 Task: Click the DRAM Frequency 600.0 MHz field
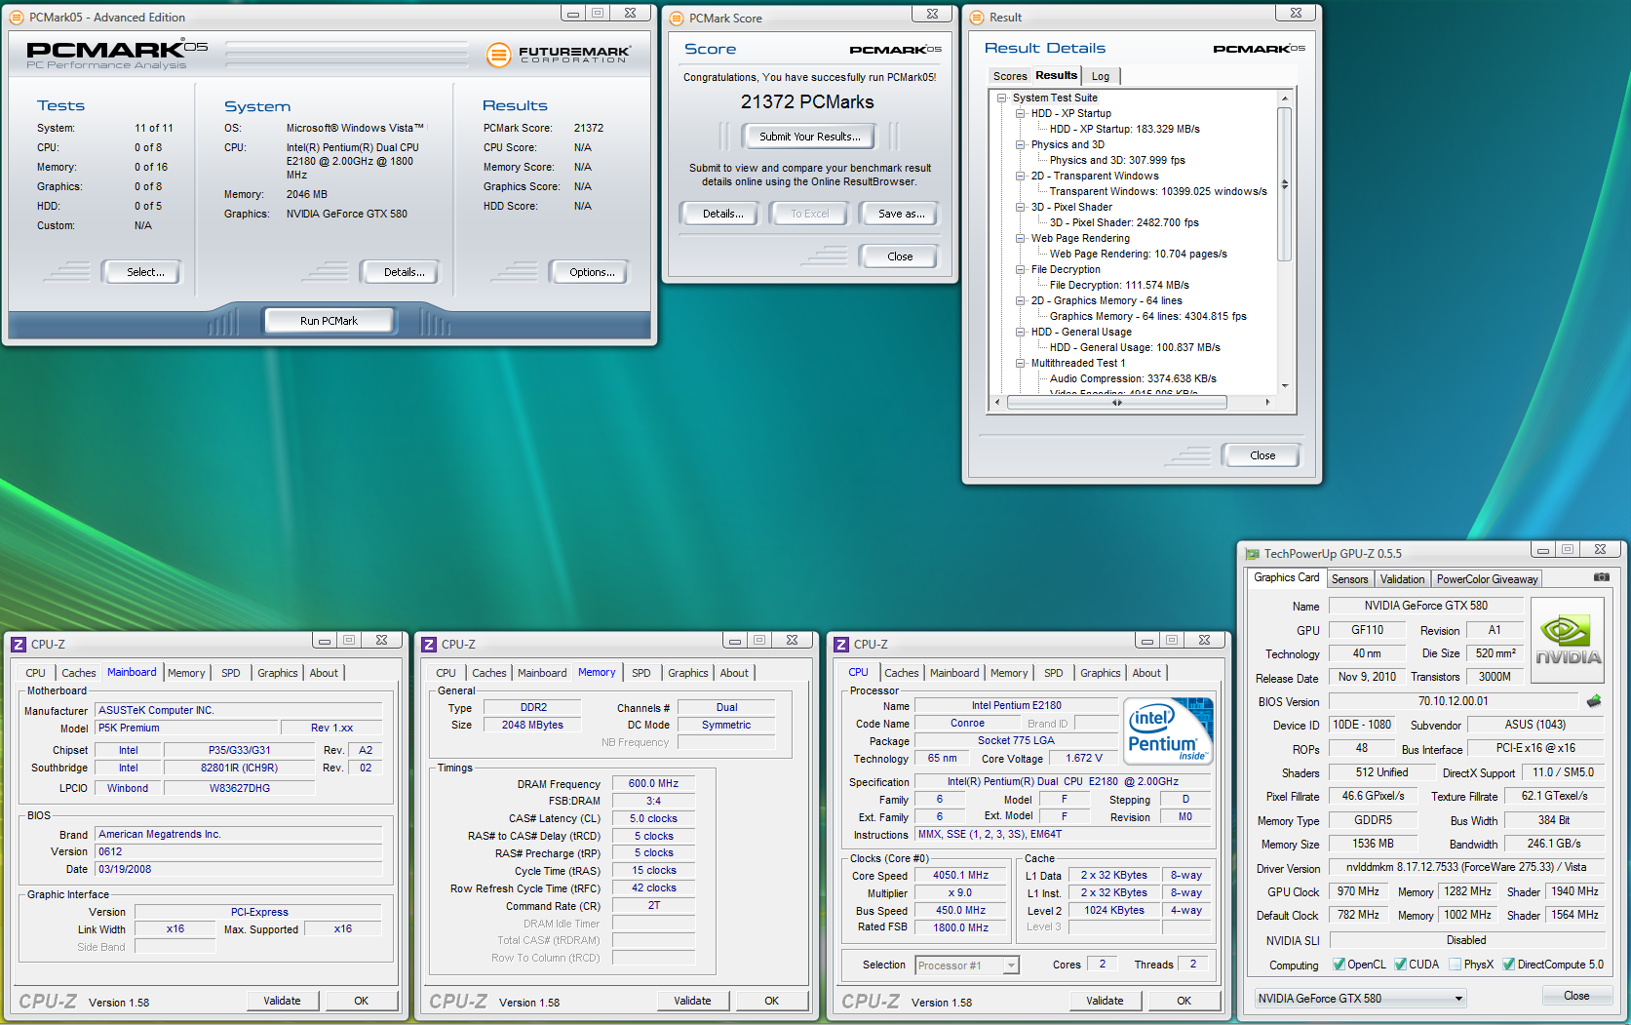point(653,783)
